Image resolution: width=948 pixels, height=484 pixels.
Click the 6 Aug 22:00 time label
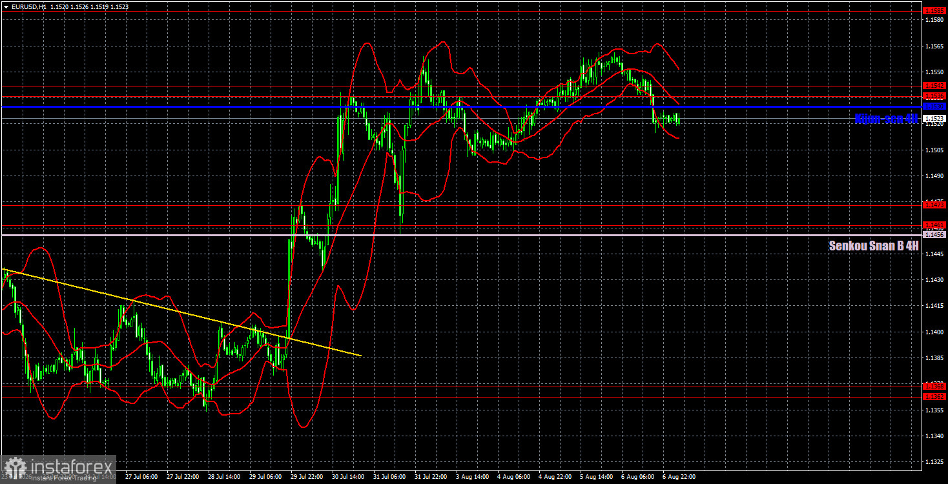tap(678, 477)
